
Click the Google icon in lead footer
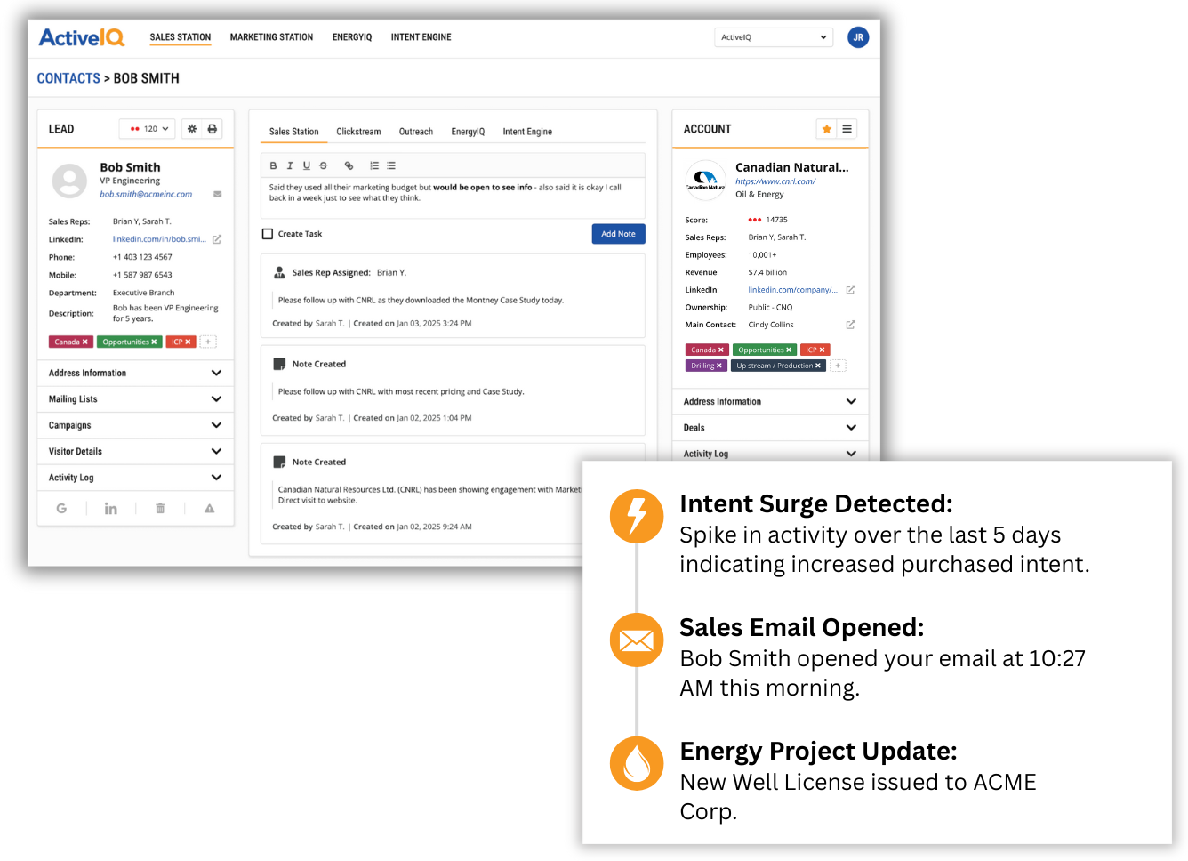pyautogui.click(x=61, y=509)
